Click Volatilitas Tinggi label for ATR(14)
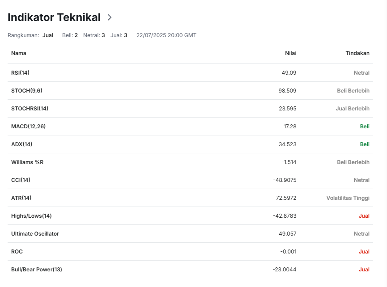Screen dimensions: 387x287 tap(348, 198)
